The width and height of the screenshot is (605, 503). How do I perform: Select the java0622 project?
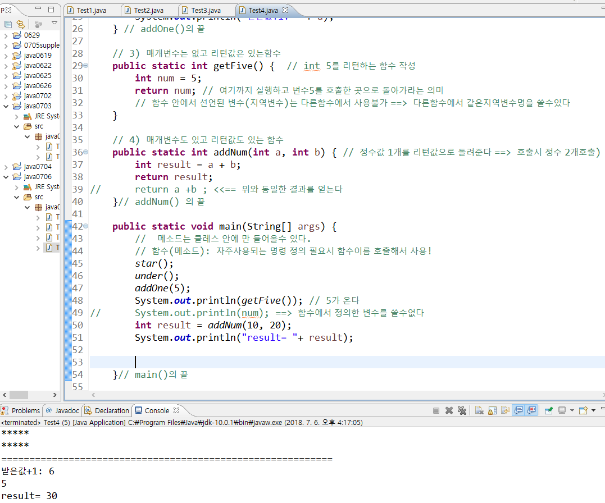pos(38,66)
